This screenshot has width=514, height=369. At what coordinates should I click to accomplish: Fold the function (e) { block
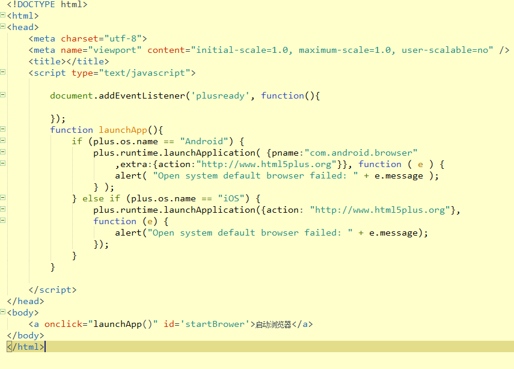(2, 220)
